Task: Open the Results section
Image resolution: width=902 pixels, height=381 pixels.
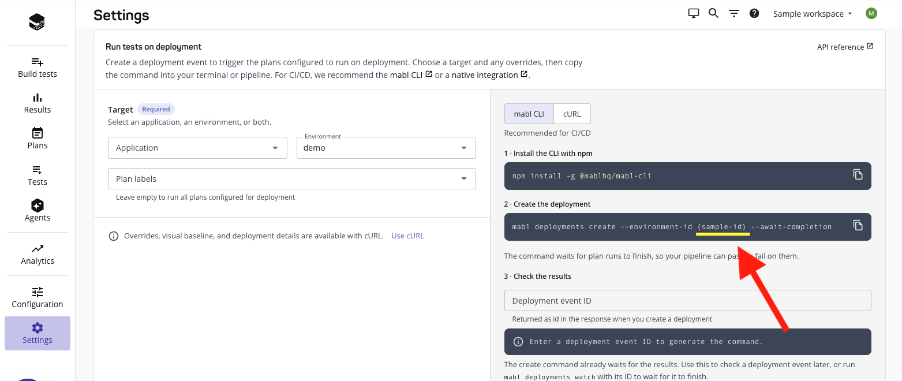Action: 38,103
